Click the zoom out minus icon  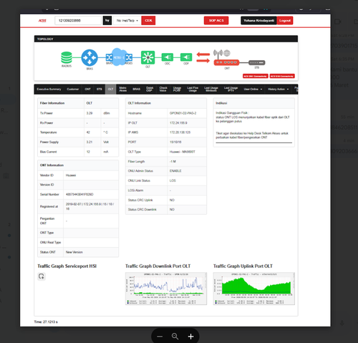pyautogui.click(x=160, y=337)
